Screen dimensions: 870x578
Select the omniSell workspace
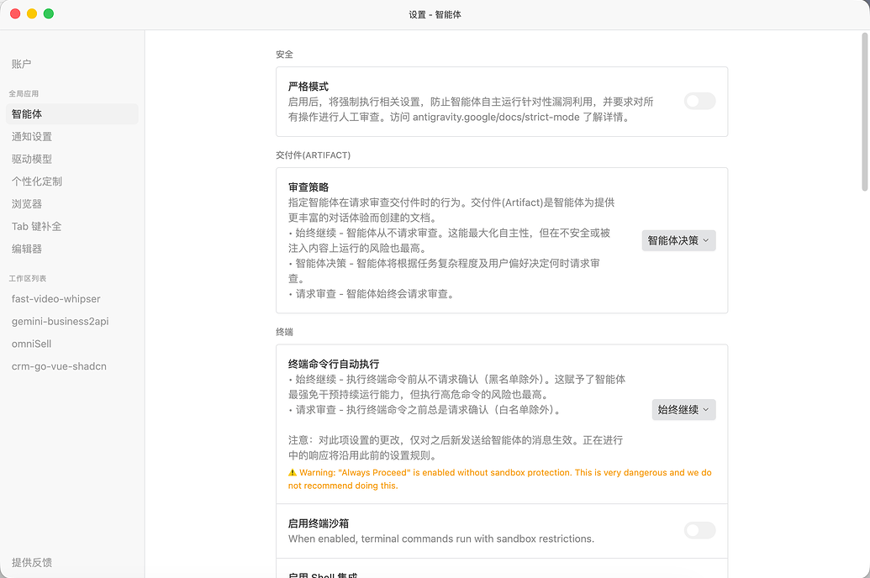click(32, 344)
